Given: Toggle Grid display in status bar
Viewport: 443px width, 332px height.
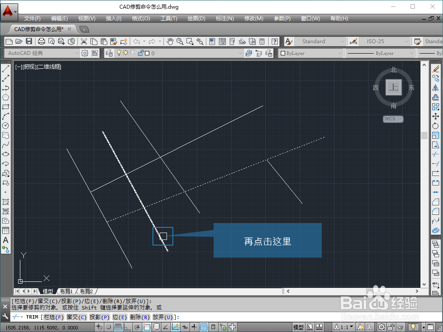Looking at the screenshot, I should pos(118,327).
